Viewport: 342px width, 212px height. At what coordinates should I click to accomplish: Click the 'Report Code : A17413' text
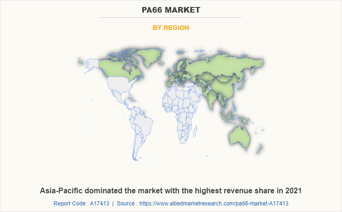tap(82, 204)
